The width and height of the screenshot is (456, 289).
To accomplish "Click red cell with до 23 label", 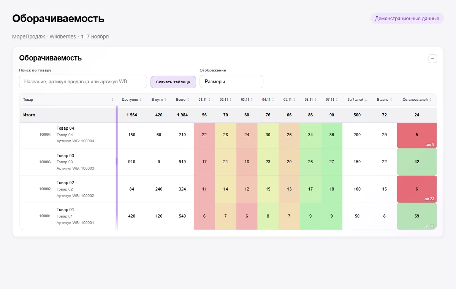I will pos(417,189).
